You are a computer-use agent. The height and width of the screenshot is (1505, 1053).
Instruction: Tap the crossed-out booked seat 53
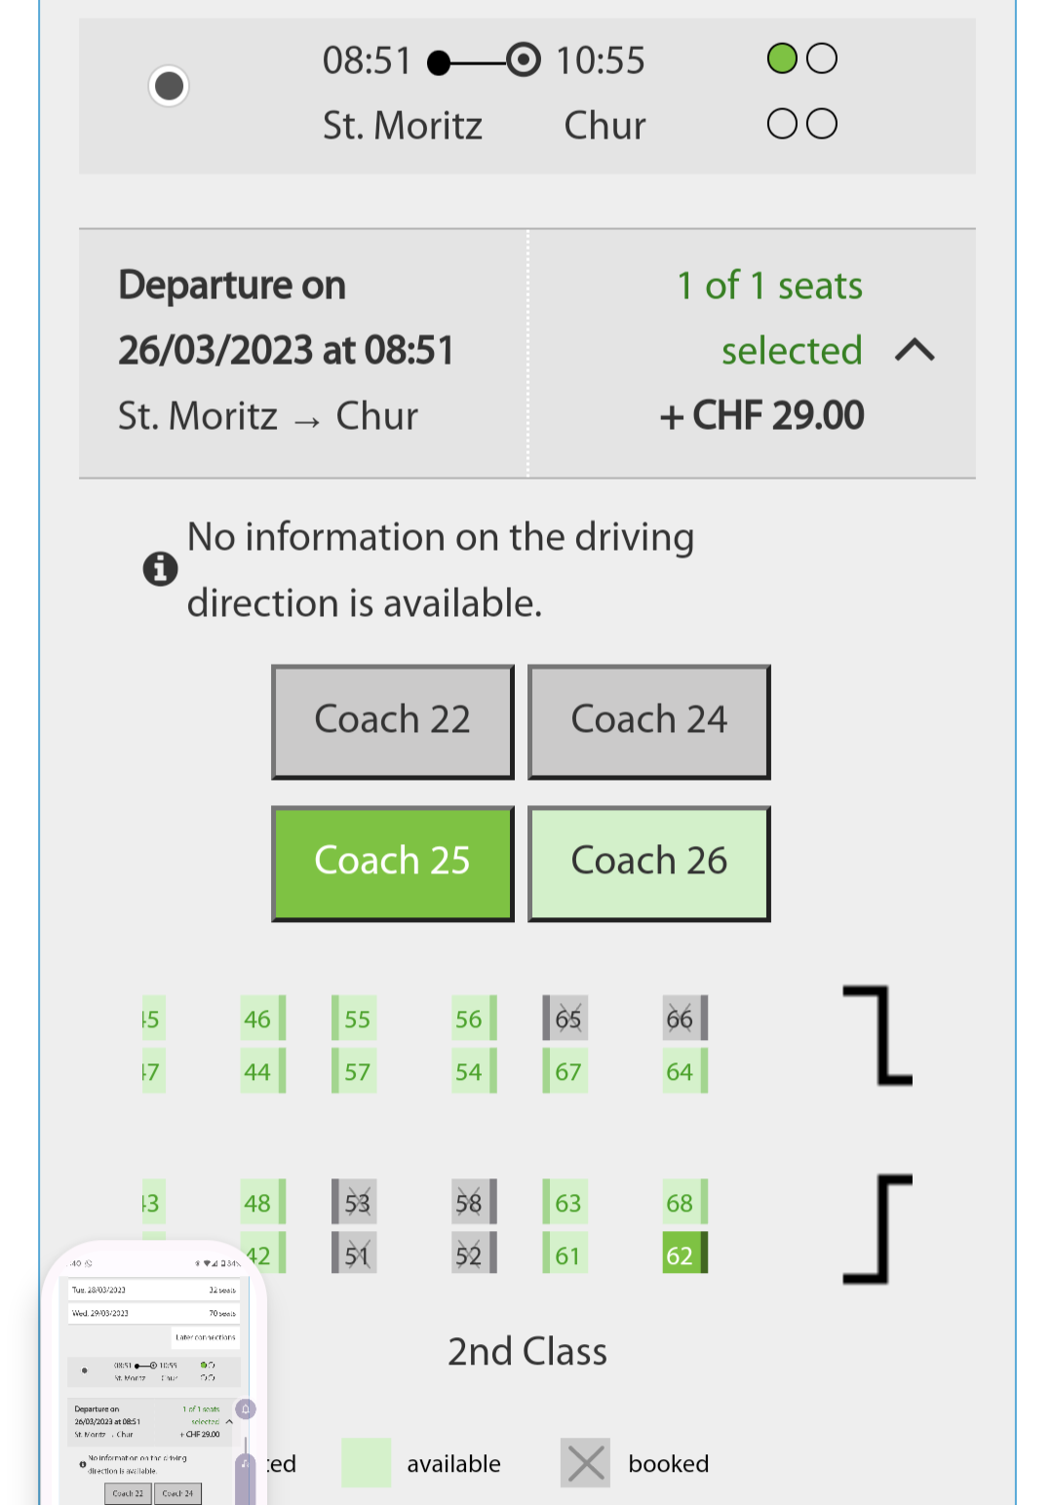(354, 1203)
